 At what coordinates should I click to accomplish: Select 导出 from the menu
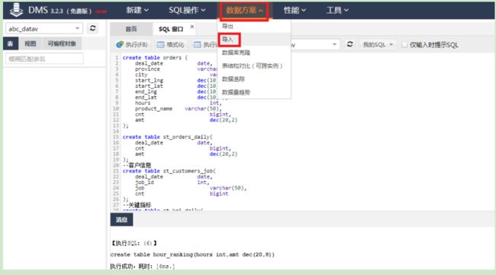pyautogui.click(x=227, y=26)
